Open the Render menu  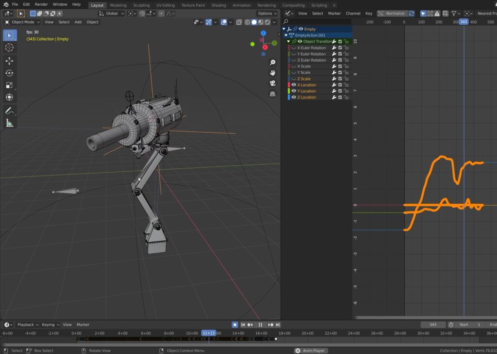coord(41,4)
